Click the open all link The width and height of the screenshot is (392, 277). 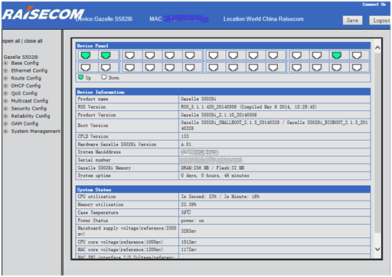[11, 41]
